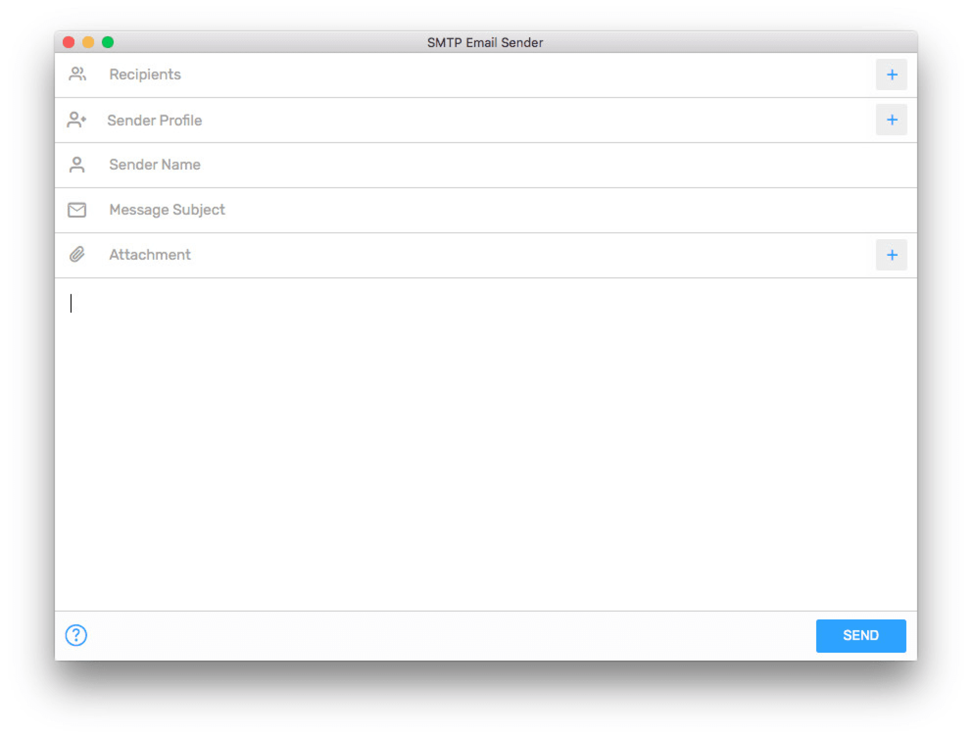Close the window with the red button
The height and width of the screenshot is (739, 972).
(x=69, y=42)
